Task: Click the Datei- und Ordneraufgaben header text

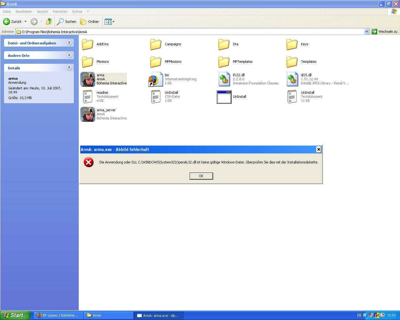Action: click(32, 43)
